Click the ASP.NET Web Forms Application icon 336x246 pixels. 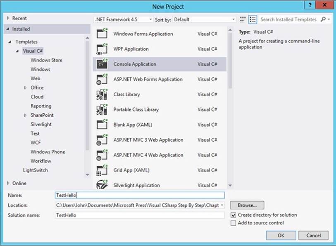[x=102, y=79]
